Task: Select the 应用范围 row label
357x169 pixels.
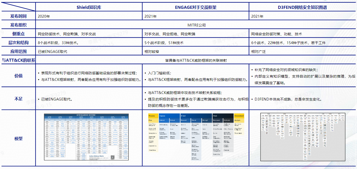Action: 18,51
